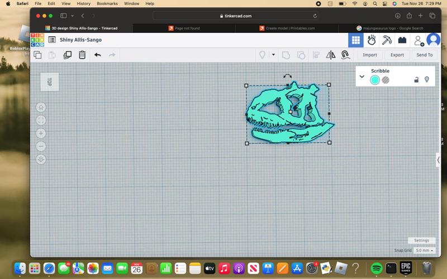The width and height of the screenshot is (447, 279).
Task: Switch to Create model Printables tab
Action: [287, 28]
